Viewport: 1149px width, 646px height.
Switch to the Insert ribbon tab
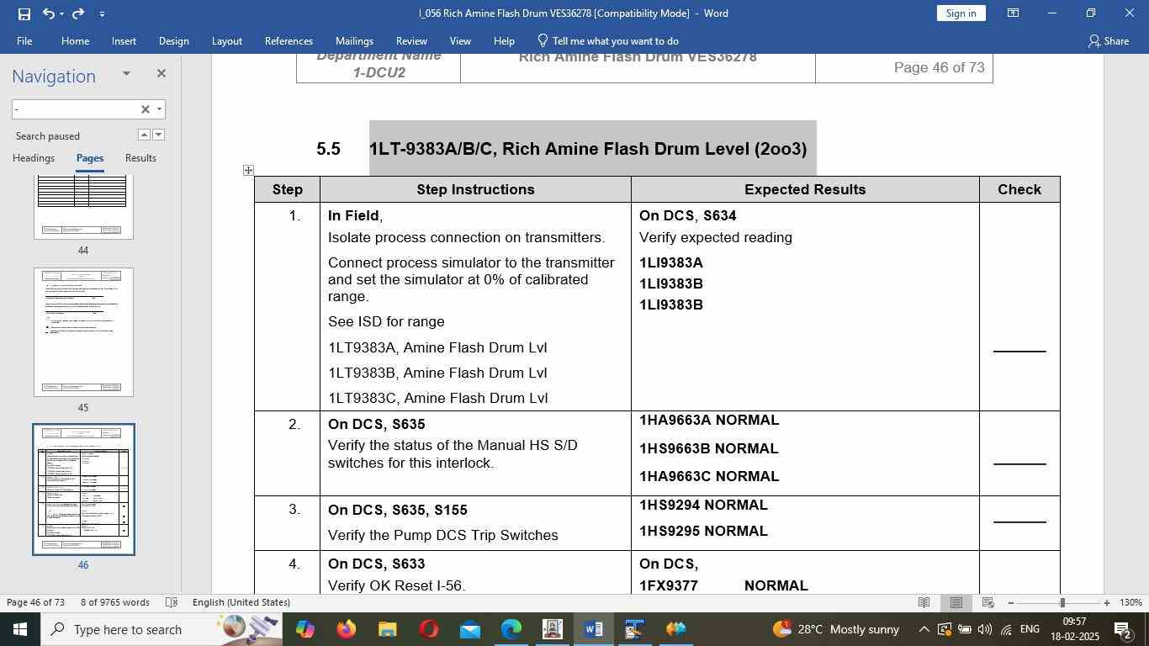pyautogui.click(x=124, y=40)
